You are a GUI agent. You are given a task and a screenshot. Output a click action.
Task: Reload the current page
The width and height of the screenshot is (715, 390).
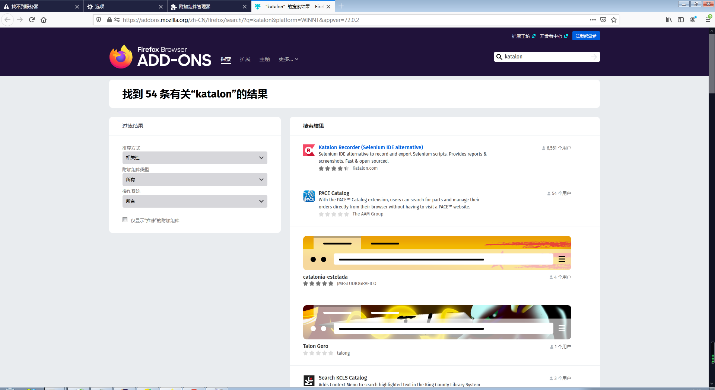(x=32, y=20)
